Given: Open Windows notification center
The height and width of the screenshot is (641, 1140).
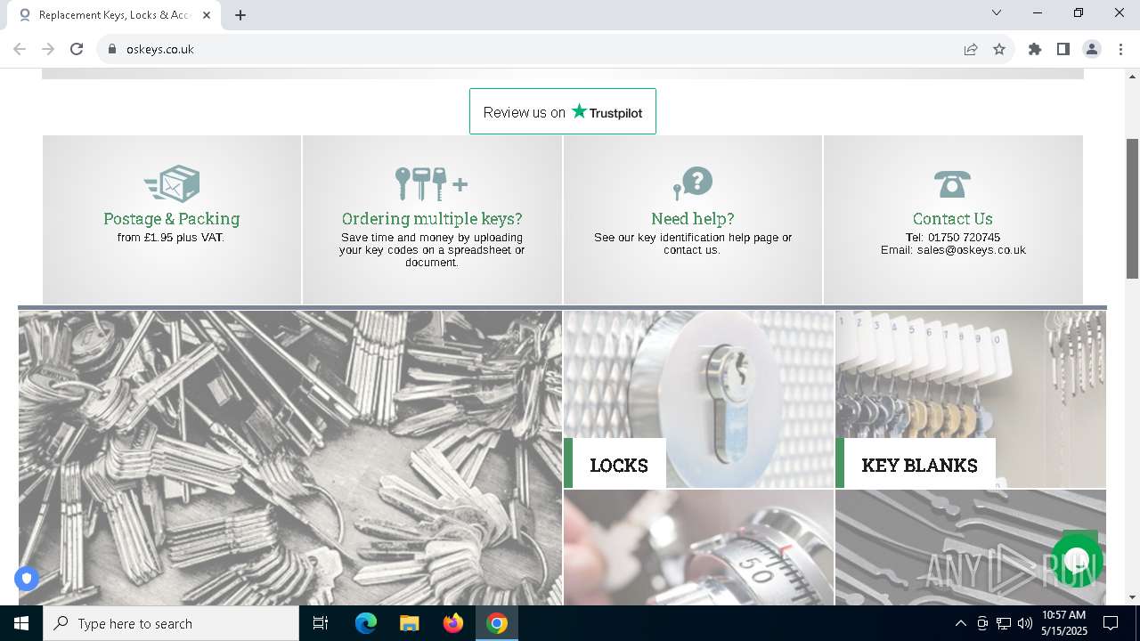Looking at the screenshot, I should [x=1111, y=623].
